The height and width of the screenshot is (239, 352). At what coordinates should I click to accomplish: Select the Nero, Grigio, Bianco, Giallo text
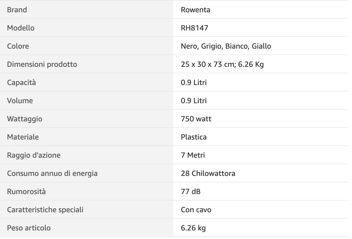(x=226, y=46)
